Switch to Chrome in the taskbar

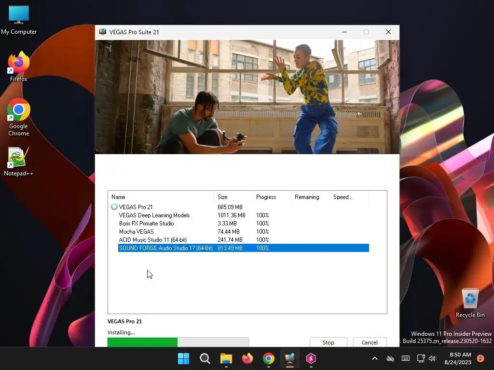point(268,358)
